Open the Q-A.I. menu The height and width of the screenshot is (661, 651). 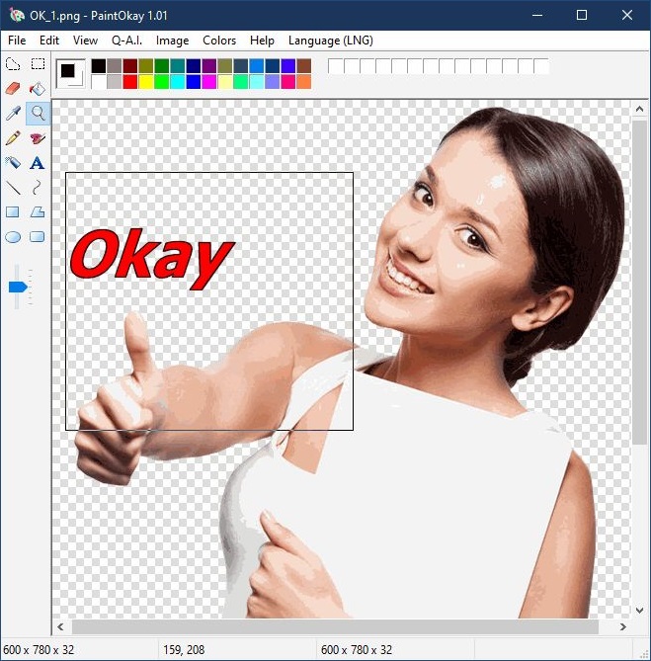coord(126,41)
